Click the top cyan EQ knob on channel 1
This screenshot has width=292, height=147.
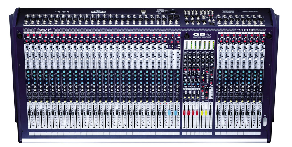click(x=28, y=72)
